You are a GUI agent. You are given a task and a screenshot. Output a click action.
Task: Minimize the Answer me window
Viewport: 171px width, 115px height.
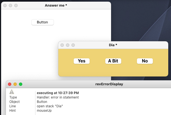pyautogui.click(x=10, y=6)
